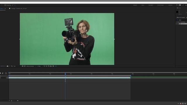
Task: Toggle the Snapping checkbox in toolbar
Action: (5, 5)
